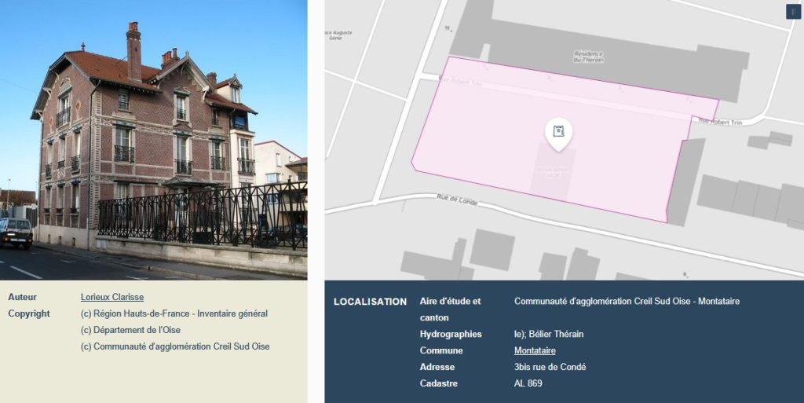Click the Auteur field label

coord(22,297)
